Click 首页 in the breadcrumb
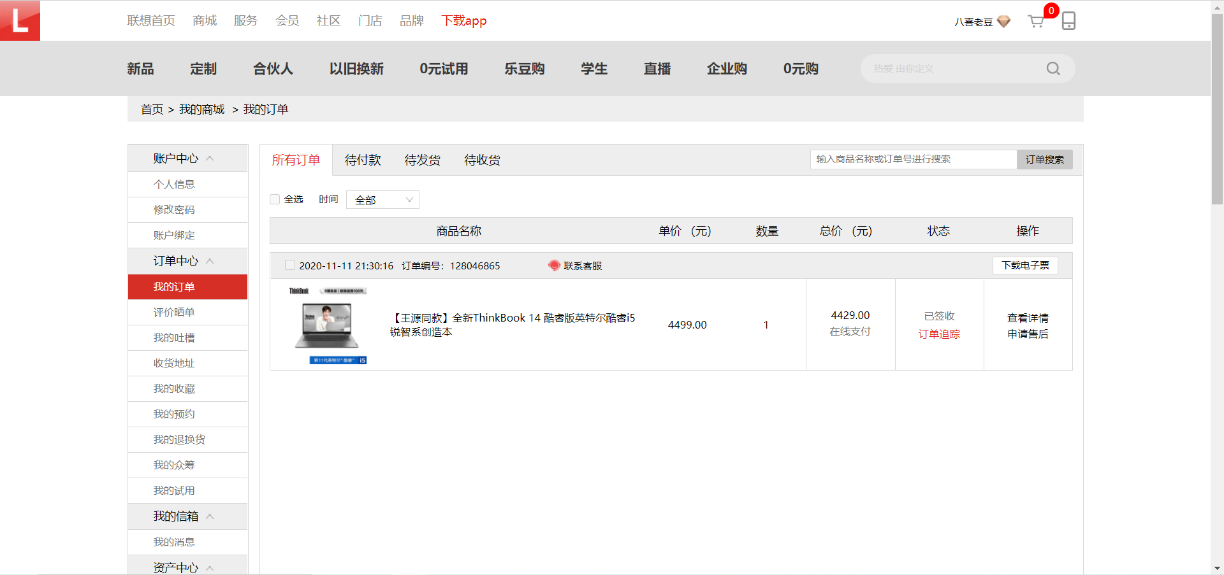Image resolution: width=1224 pixels, height=575 pixels. (152, 110)
